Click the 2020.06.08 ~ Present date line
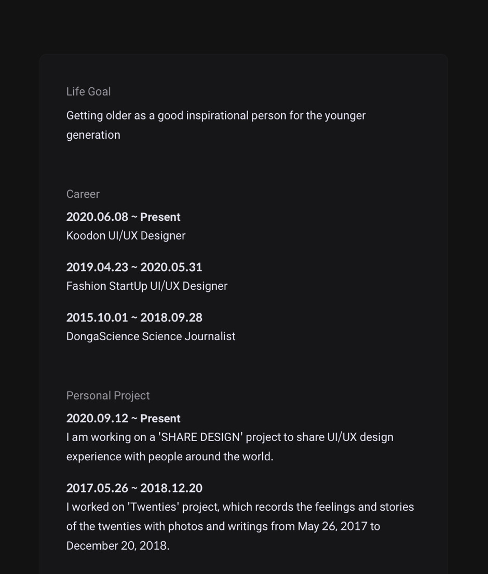Screen dimensions: 488x574 pos(123,217)
